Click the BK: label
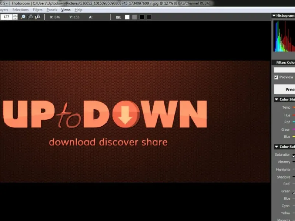The image size is (295, 221). [118, 17]
